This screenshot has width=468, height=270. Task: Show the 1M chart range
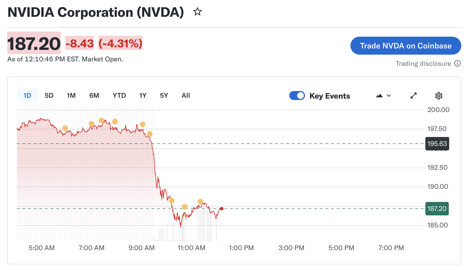pyautogui.click(x=71, y=96)
